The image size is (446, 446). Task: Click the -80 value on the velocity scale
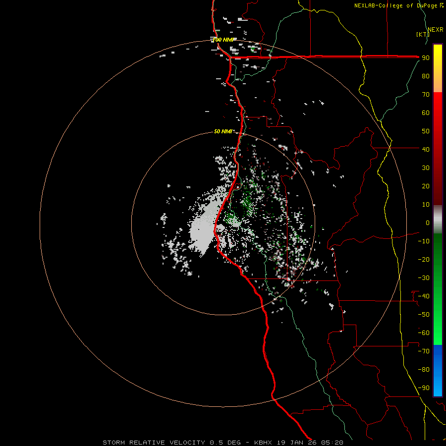(x=424, y=370)
